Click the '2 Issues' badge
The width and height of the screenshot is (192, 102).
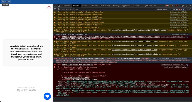tap(179, 9)
